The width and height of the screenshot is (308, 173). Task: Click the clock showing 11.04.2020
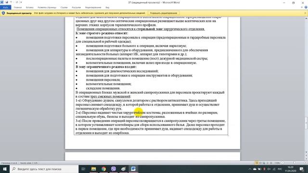(291, 169)
